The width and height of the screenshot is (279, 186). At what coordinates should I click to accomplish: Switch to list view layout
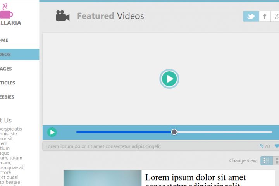pos(266,160)
